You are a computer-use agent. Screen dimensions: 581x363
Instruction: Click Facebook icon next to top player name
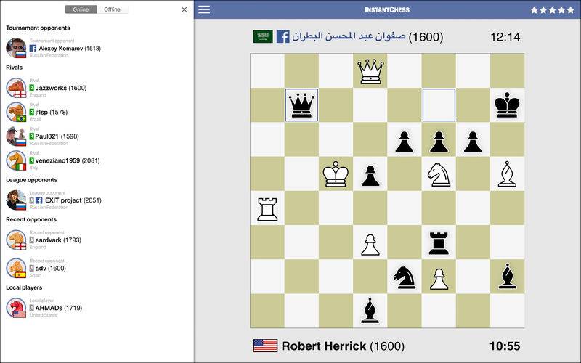click(283, 36)
